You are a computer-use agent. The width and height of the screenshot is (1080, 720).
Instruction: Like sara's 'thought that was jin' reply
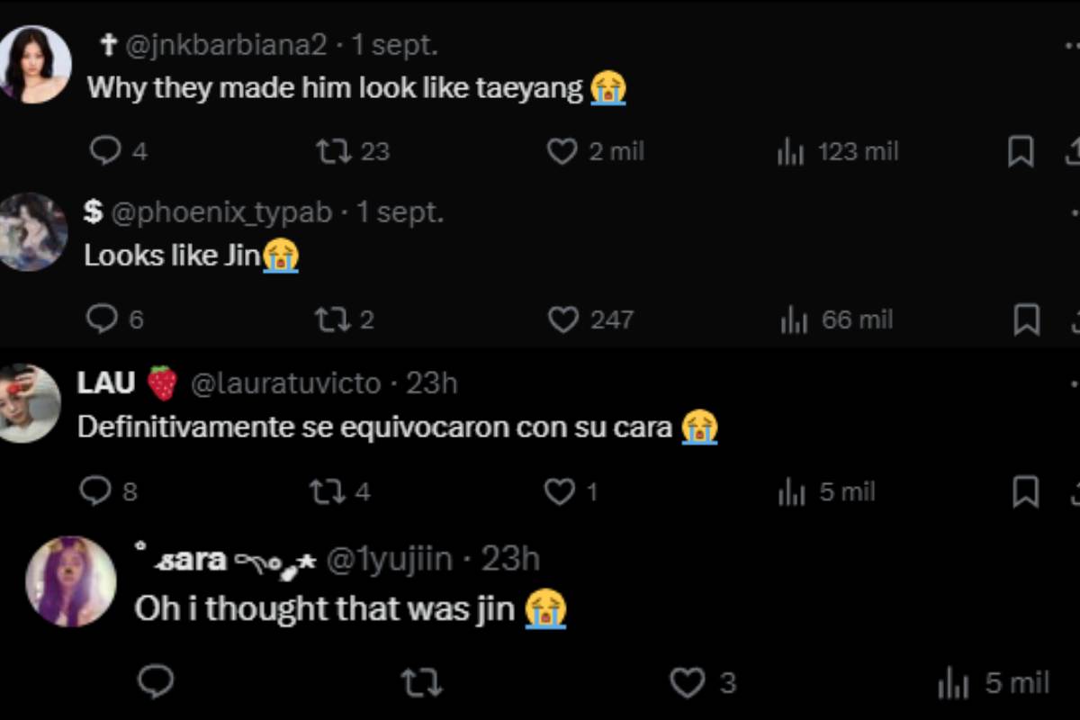click(x=688, y=683)
